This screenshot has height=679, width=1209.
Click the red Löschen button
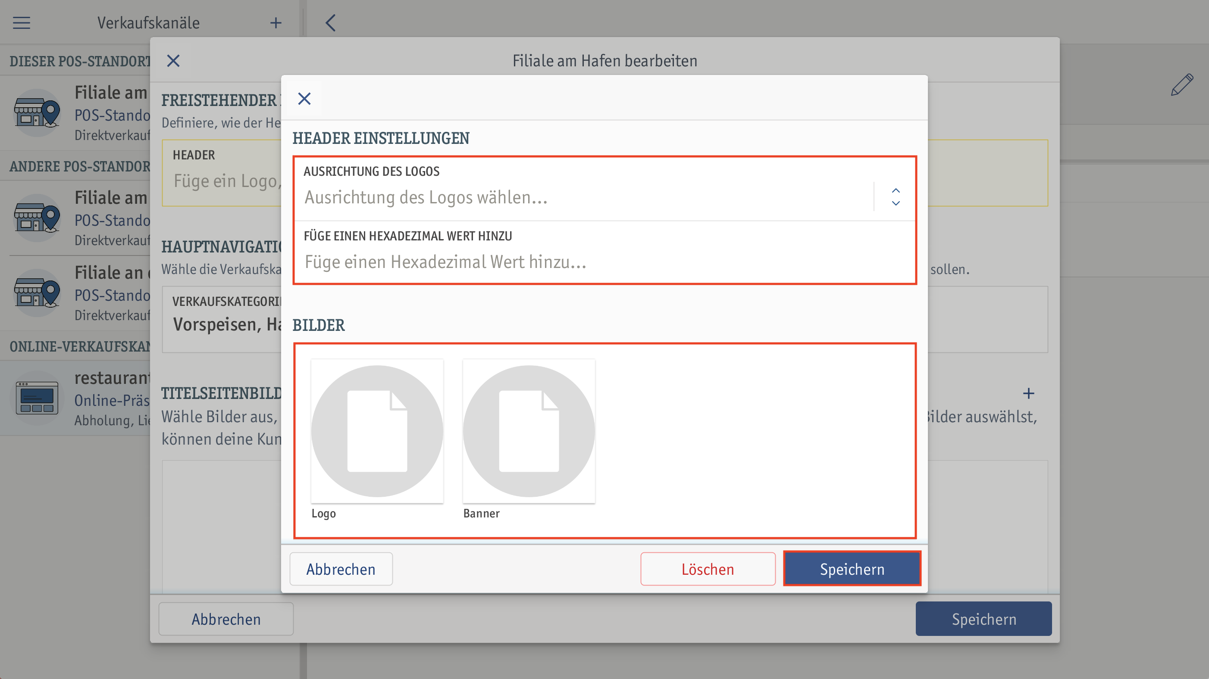pyautogui.click(x=708, y=569)
